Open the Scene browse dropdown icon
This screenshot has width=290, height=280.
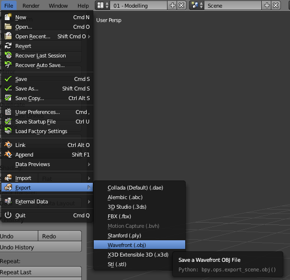coord(197,6)
